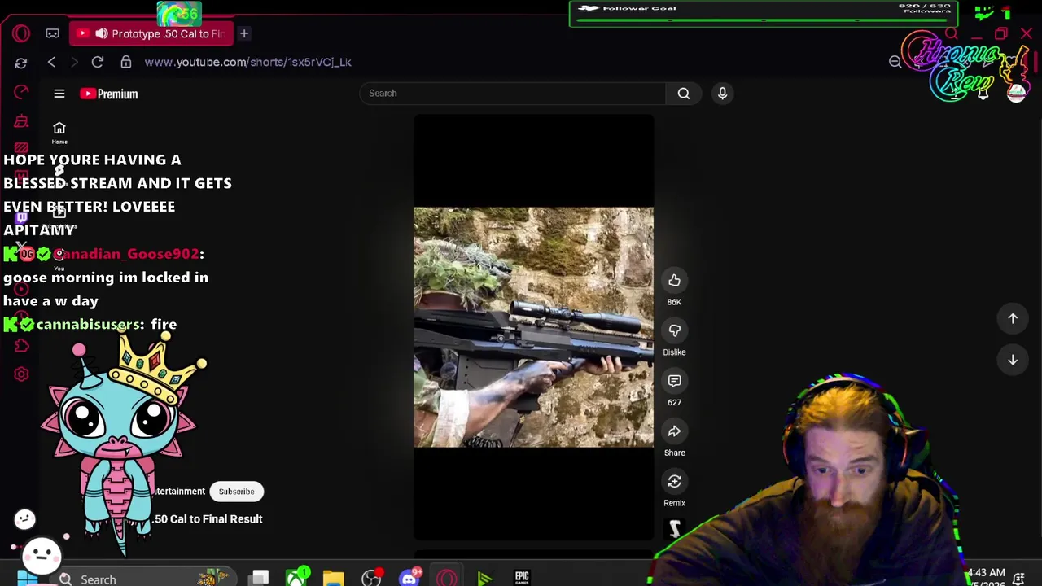Open GX Cleaner broom icon in sidebar

[21, 121]
